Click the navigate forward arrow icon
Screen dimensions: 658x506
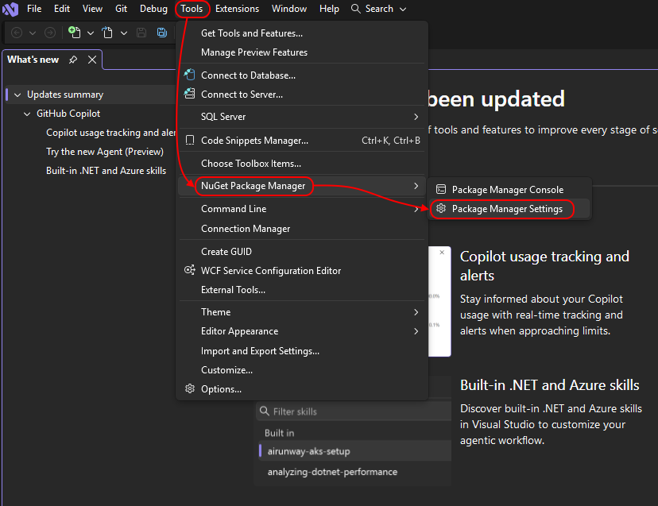click(50, 33)
